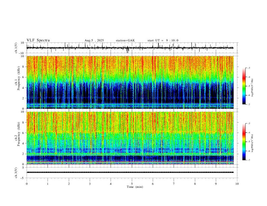267x206 pixels.
Task: Click the time axis end tick label "10"
Action: pyautogui.click(x=237, y=184)
